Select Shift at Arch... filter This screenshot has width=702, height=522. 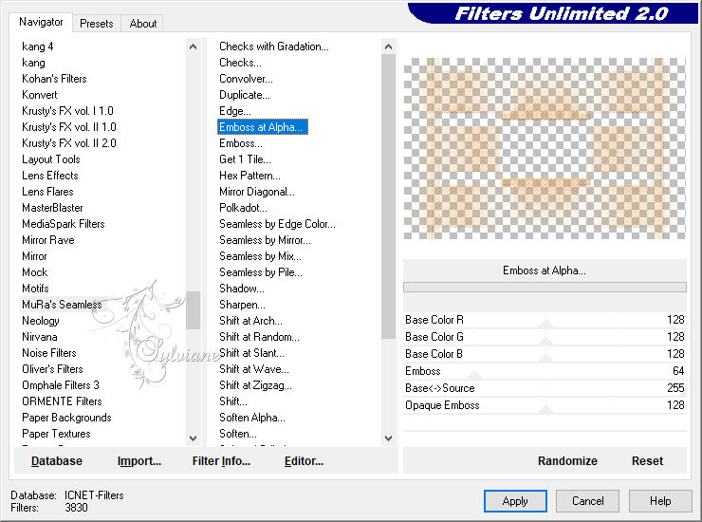[x=250, y=321]
